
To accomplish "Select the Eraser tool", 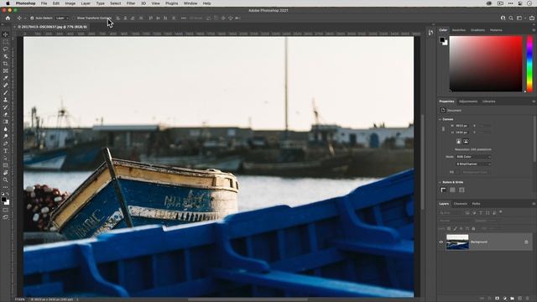I will 6,114.
